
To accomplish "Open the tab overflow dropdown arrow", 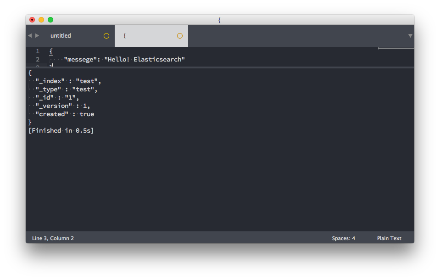I will [410, 35].
